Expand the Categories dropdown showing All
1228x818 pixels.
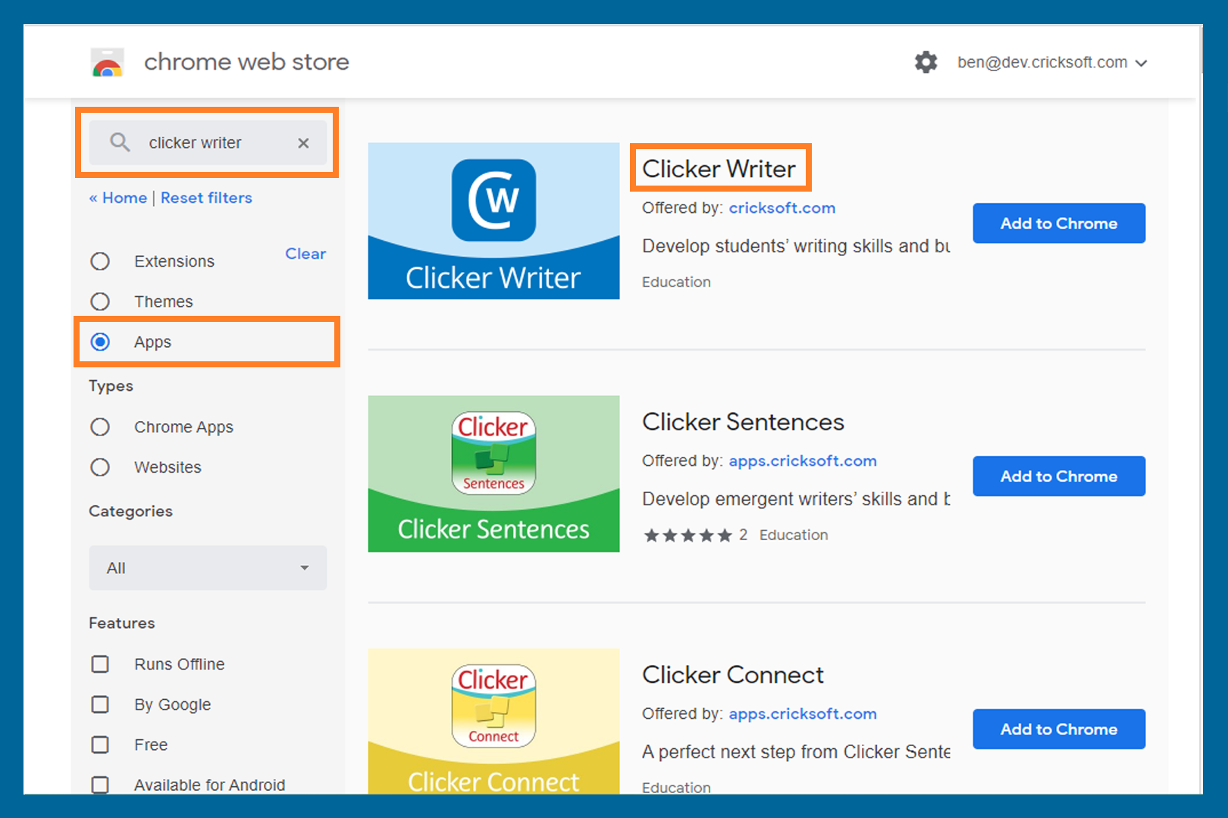click(208, 568)
